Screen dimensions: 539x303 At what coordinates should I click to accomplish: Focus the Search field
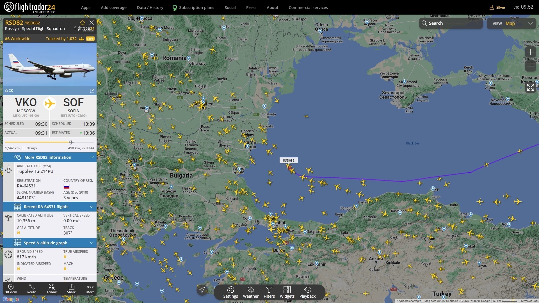451,23
